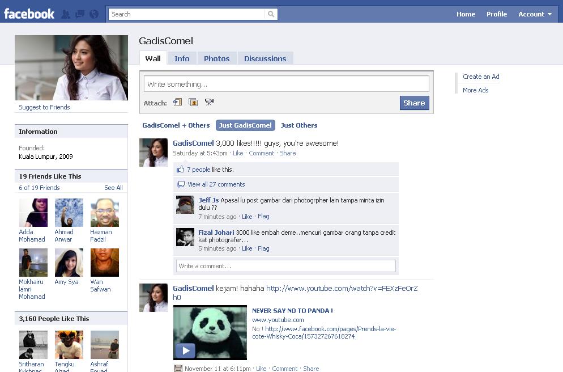
Task: Open the Account dropdown menu
Action: coord(535,14)
